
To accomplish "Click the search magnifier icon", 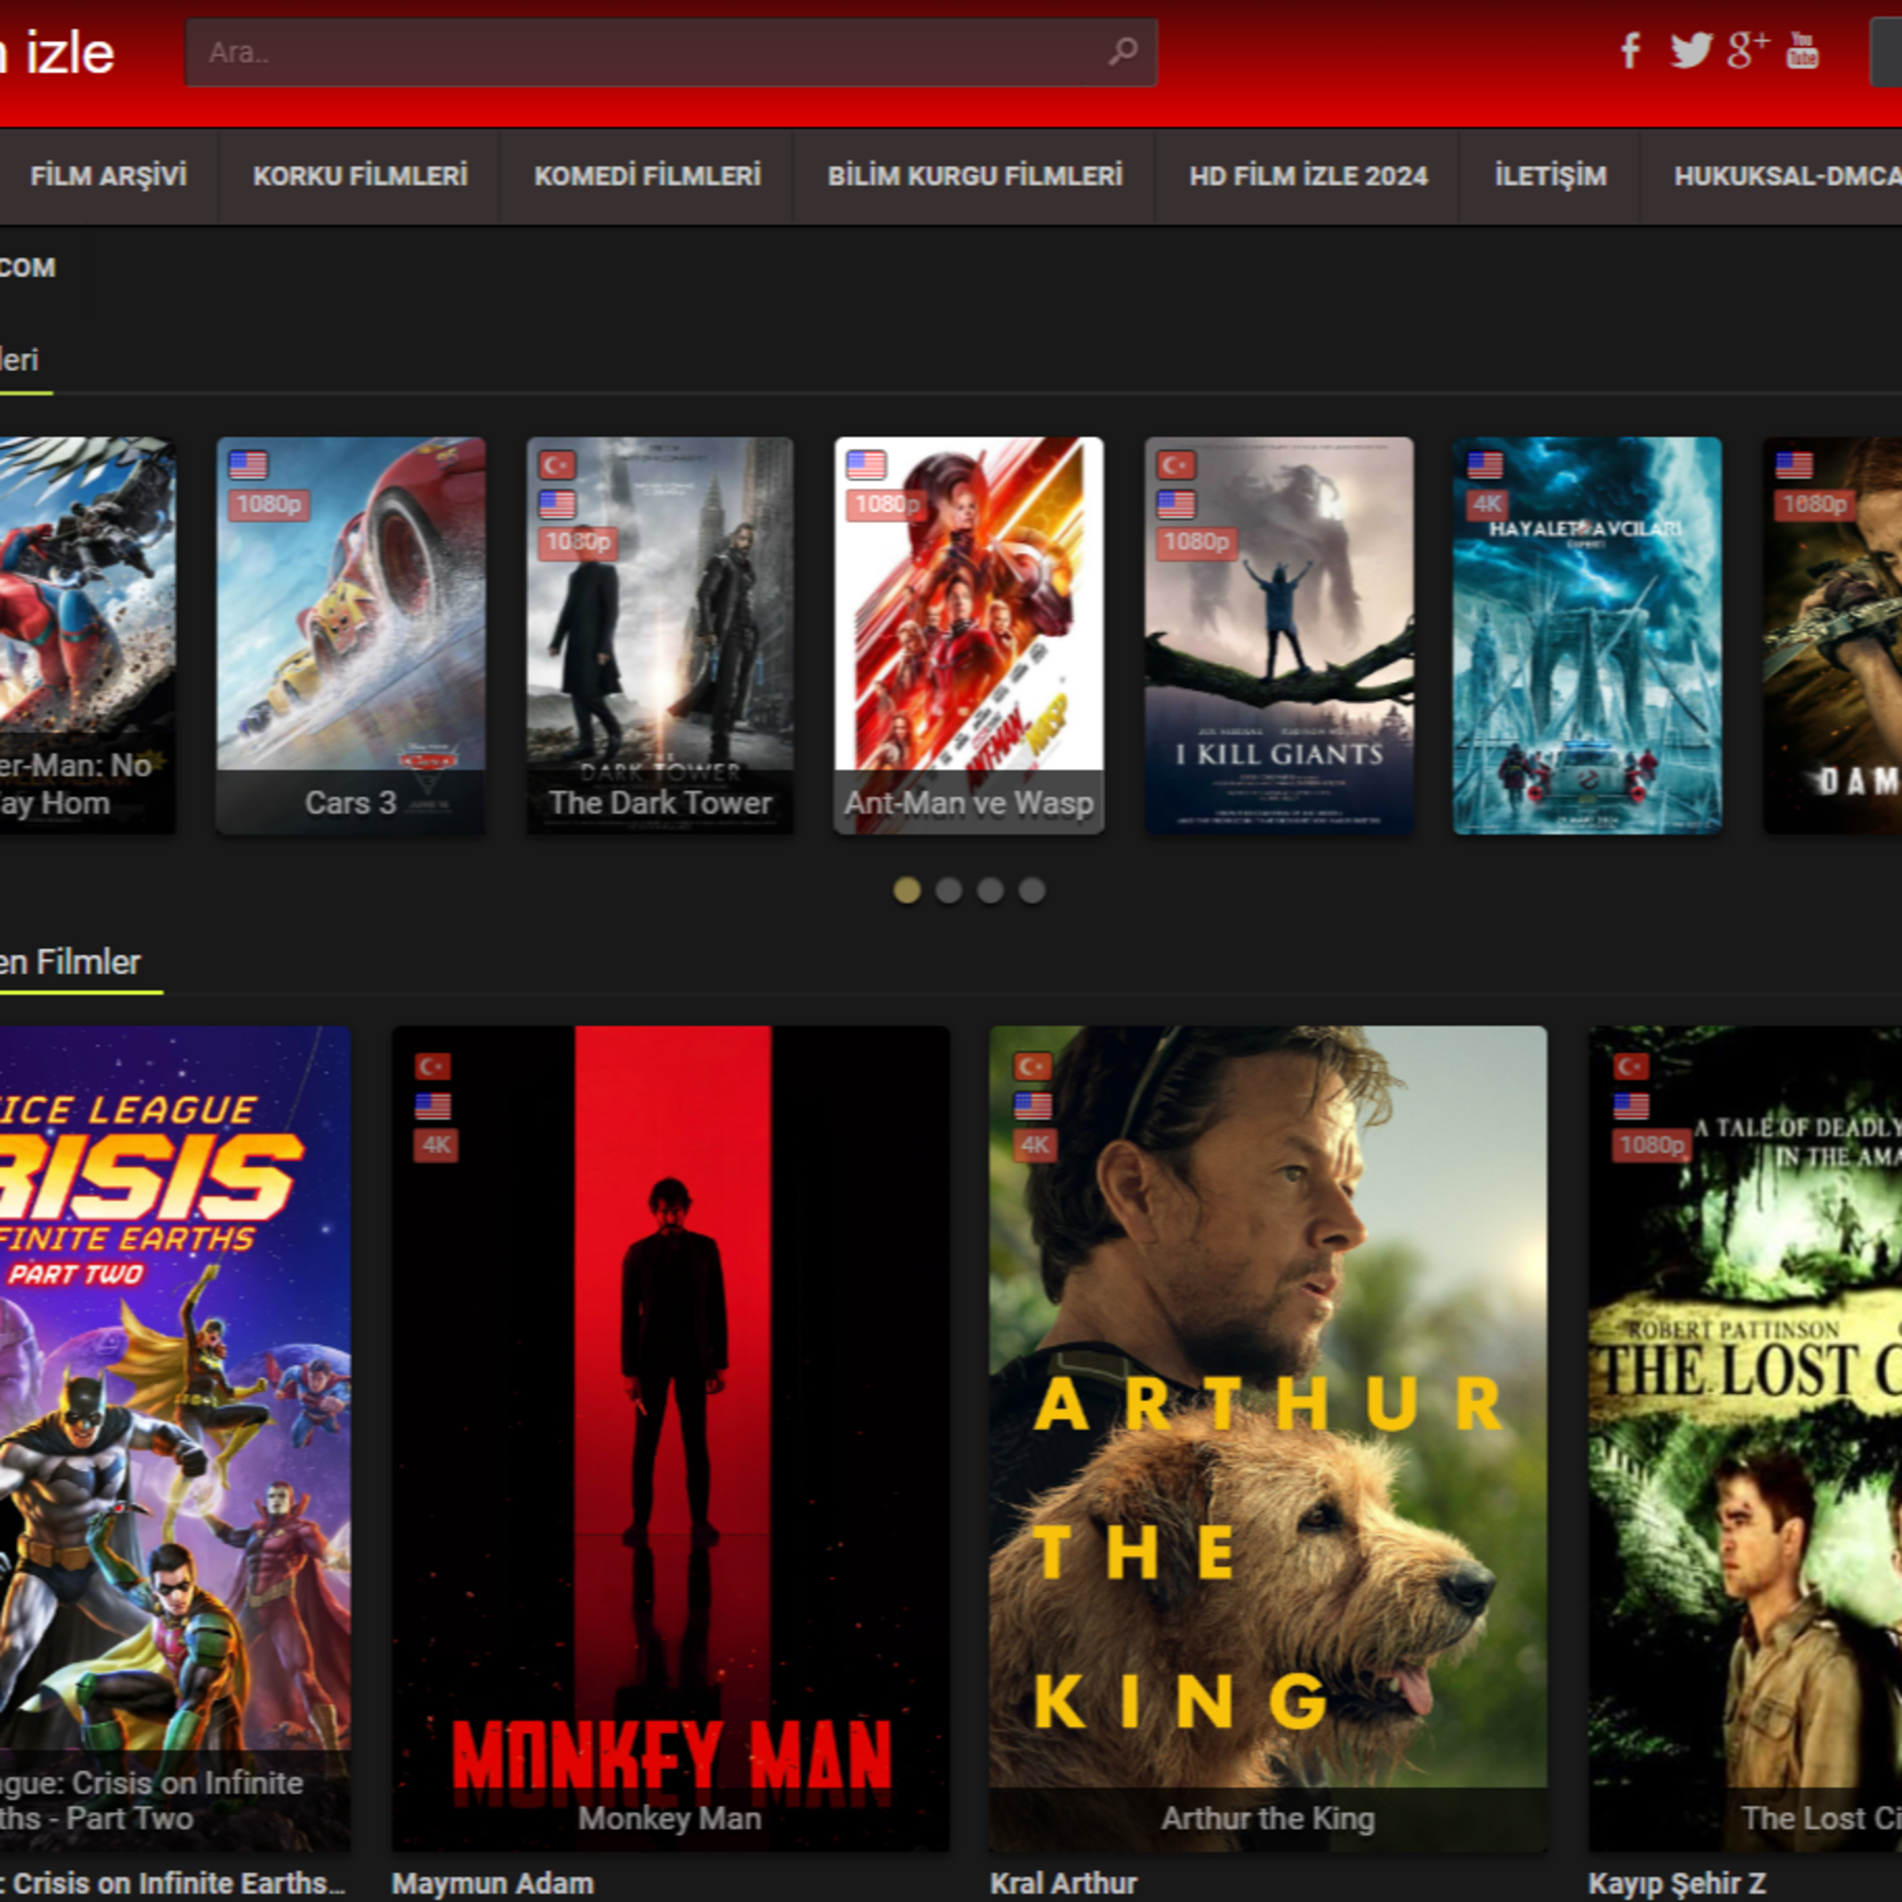I will (1122, 51).
